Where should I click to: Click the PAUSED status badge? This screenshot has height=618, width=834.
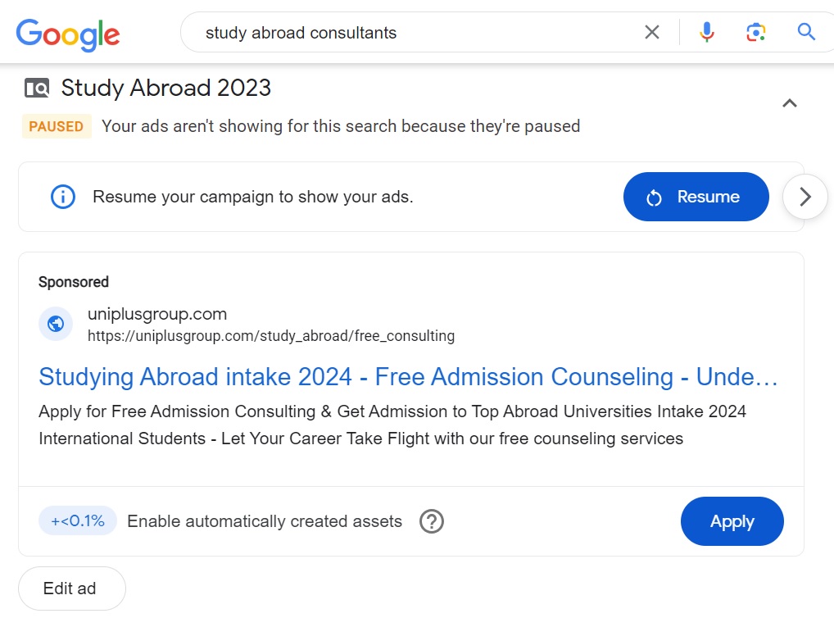[57, 126]
